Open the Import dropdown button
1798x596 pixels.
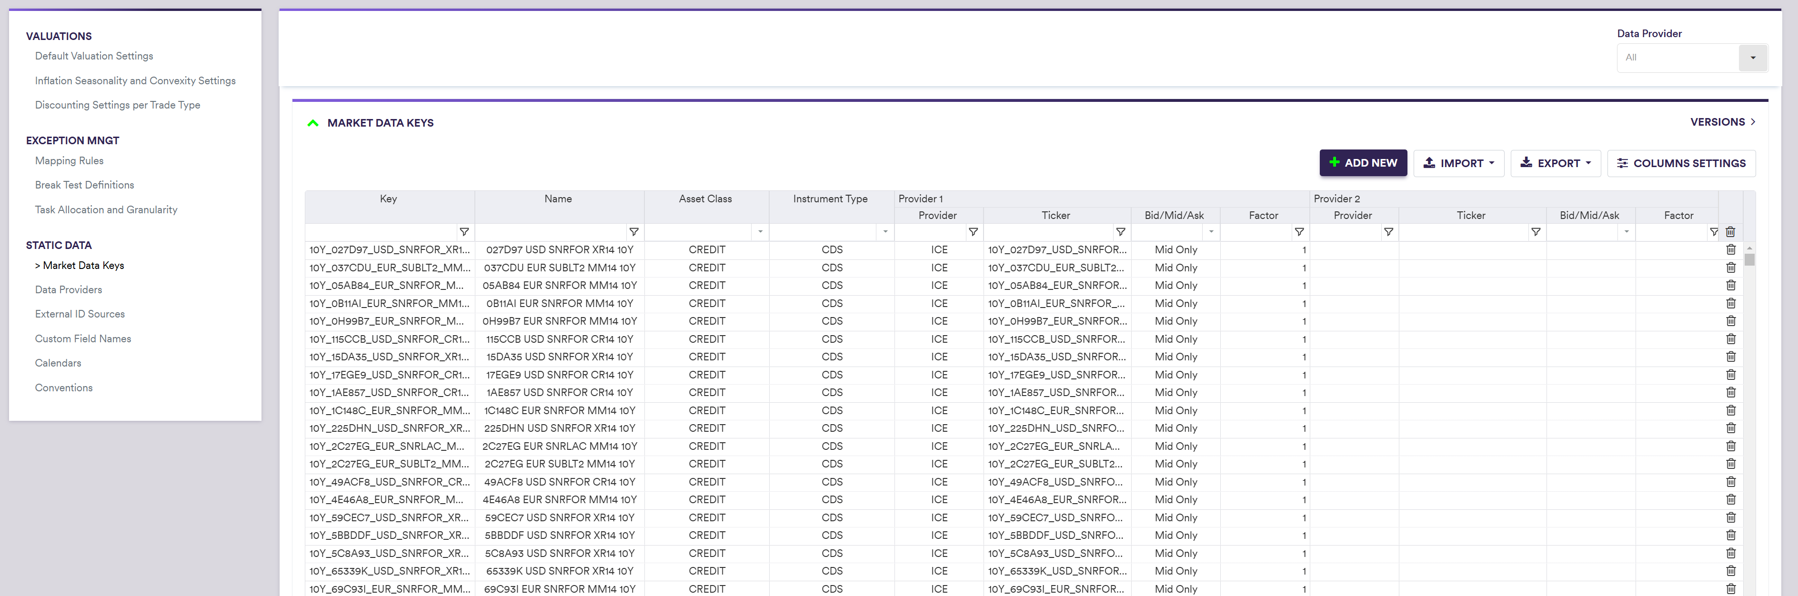1459,163
